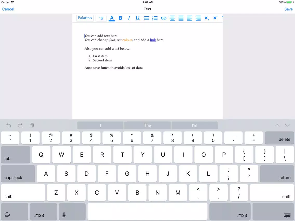Viewport: 295px width, 221px height.
Task: Switch to left .?123 symbols keyboard
Action: pos(43,212)
